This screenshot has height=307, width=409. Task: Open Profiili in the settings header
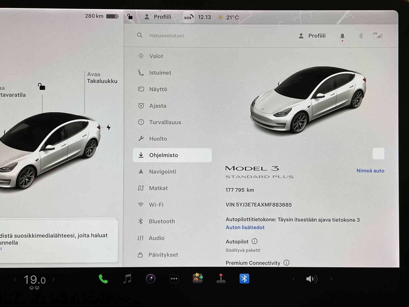point(312,36)
